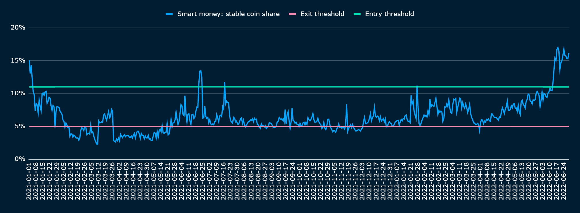Click the blue line's highest peak in June 2022
580x213 pixels.
(x=558, y=47)
